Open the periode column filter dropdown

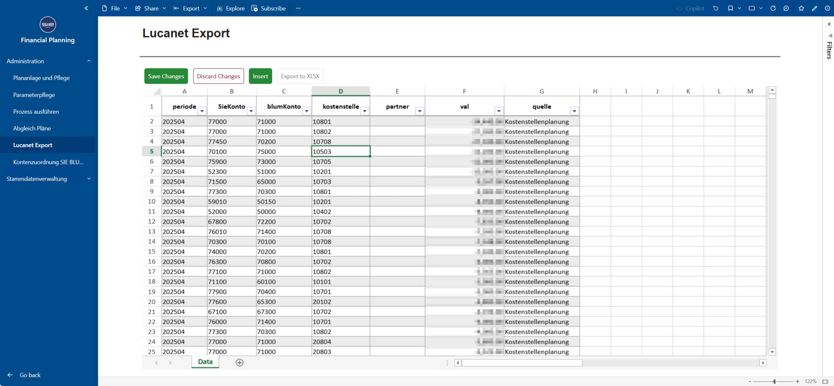point(202,111)
